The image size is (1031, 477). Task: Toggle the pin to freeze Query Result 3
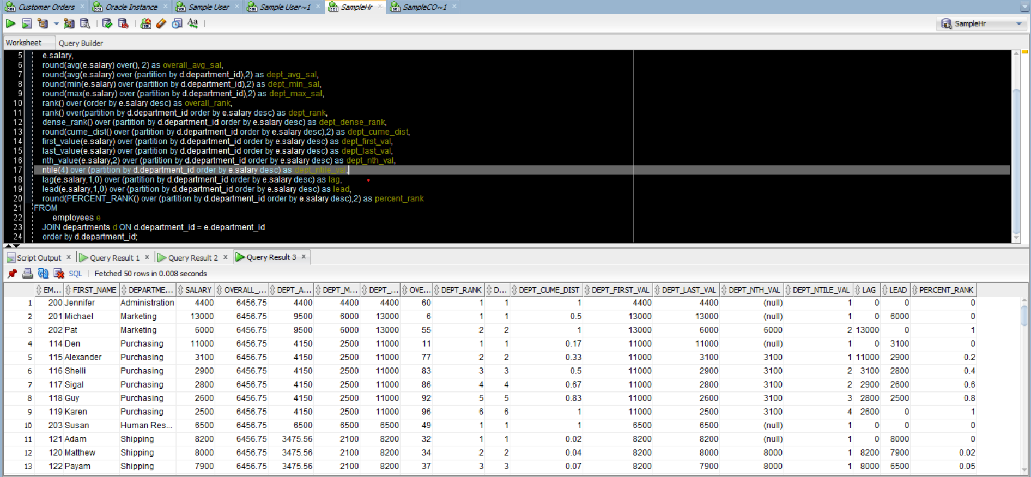(12, 274)
